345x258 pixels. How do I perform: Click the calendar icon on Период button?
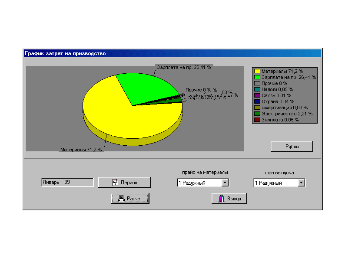click(x=115, y=183)
